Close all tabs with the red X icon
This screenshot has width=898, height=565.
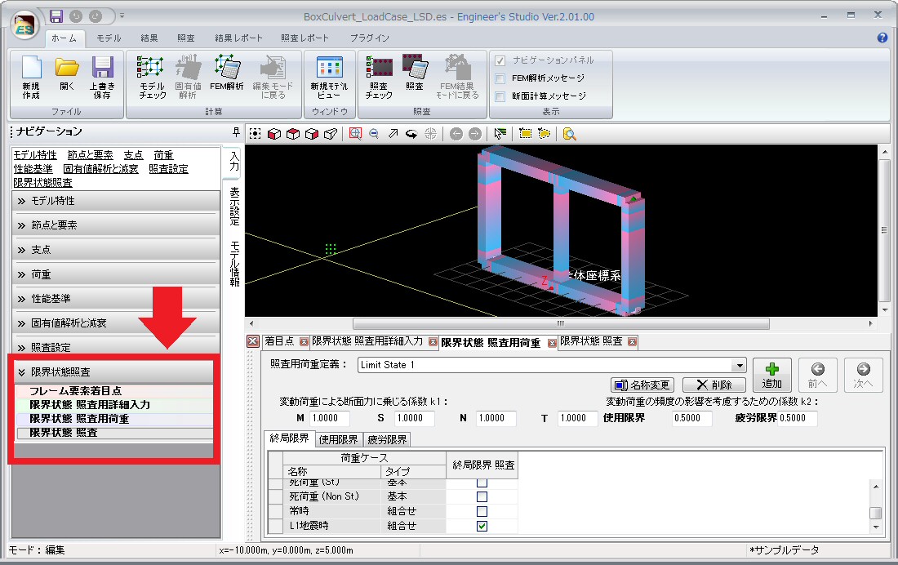(252, 341)
